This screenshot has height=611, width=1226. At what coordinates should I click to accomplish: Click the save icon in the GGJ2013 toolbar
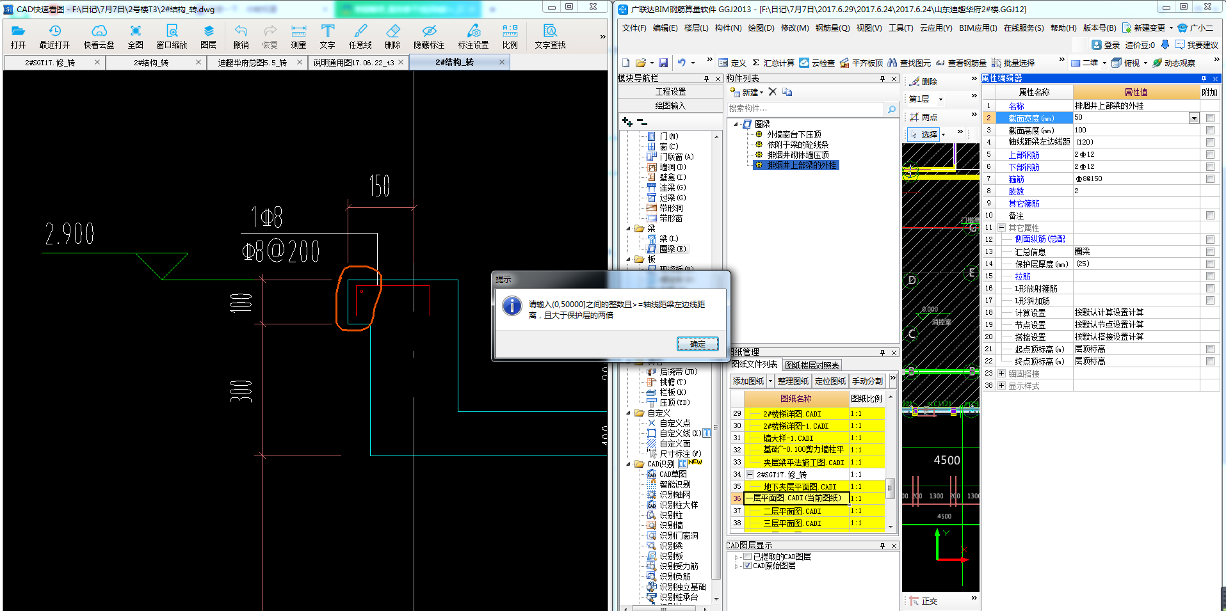pyautogui.click(x=663, y=63)
